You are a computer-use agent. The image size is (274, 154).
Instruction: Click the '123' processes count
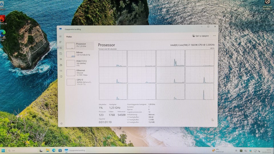coord(101,115)
